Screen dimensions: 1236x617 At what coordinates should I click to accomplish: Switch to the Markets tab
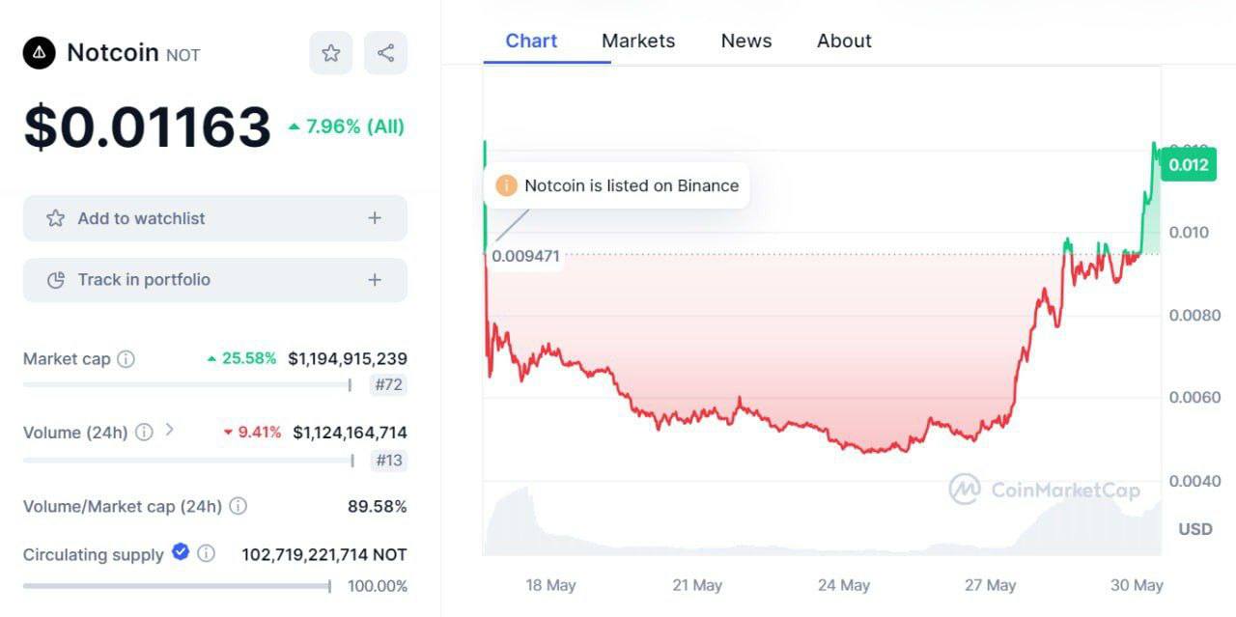pyautogui.click(x=638, y=41)
